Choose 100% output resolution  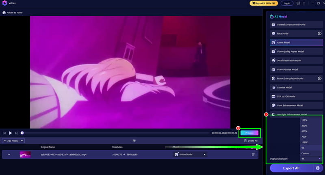(x=311, y=120)
